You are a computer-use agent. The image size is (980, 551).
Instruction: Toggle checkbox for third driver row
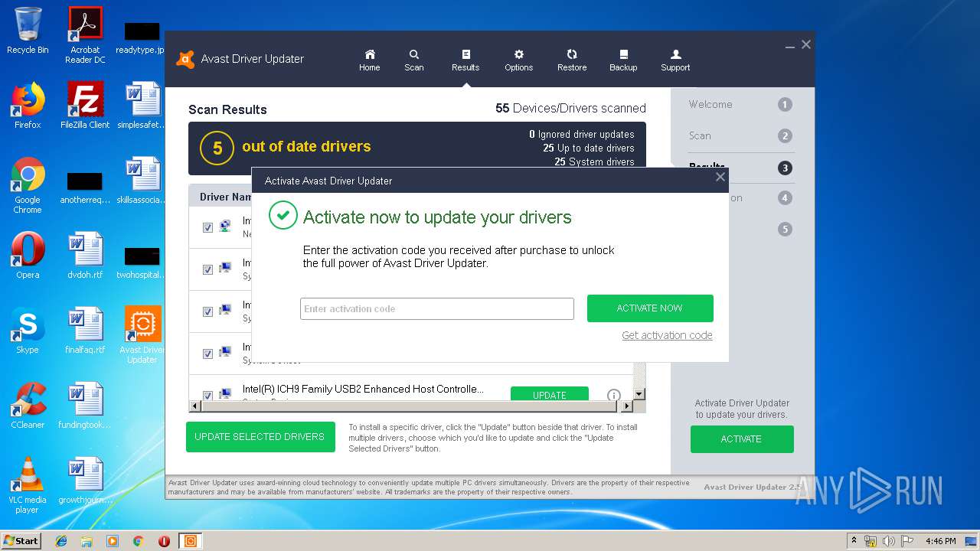(207, 311)
